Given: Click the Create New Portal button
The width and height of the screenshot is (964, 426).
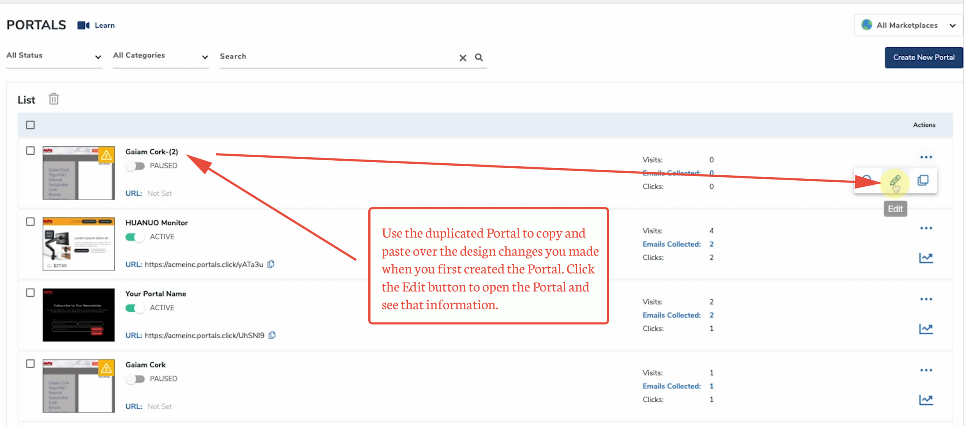Looking at the screenshot, I should 923,57.
